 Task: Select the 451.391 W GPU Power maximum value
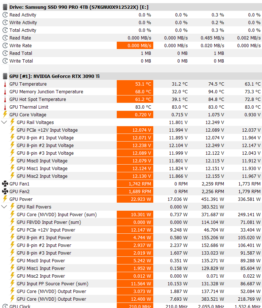(213, 199)
